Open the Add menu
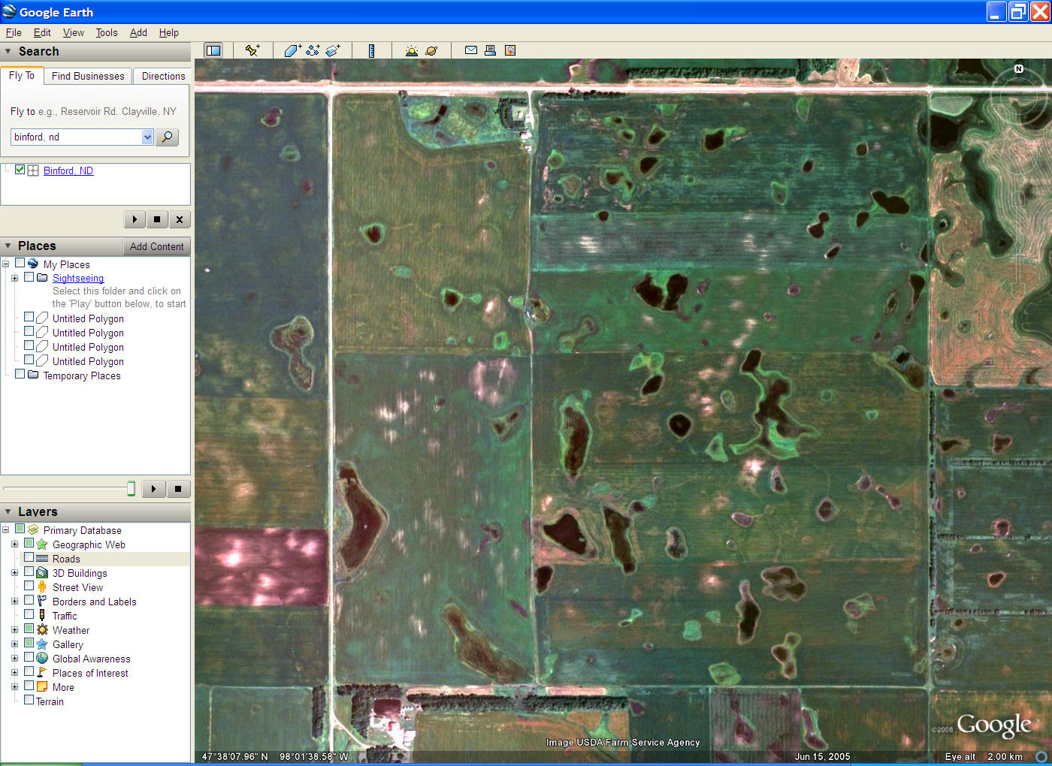1052x766 pixels. tap(138, 32)
